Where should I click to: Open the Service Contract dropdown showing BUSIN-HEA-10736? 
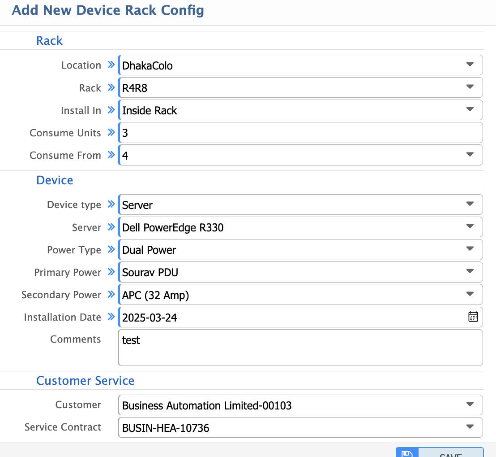point(470,427)
